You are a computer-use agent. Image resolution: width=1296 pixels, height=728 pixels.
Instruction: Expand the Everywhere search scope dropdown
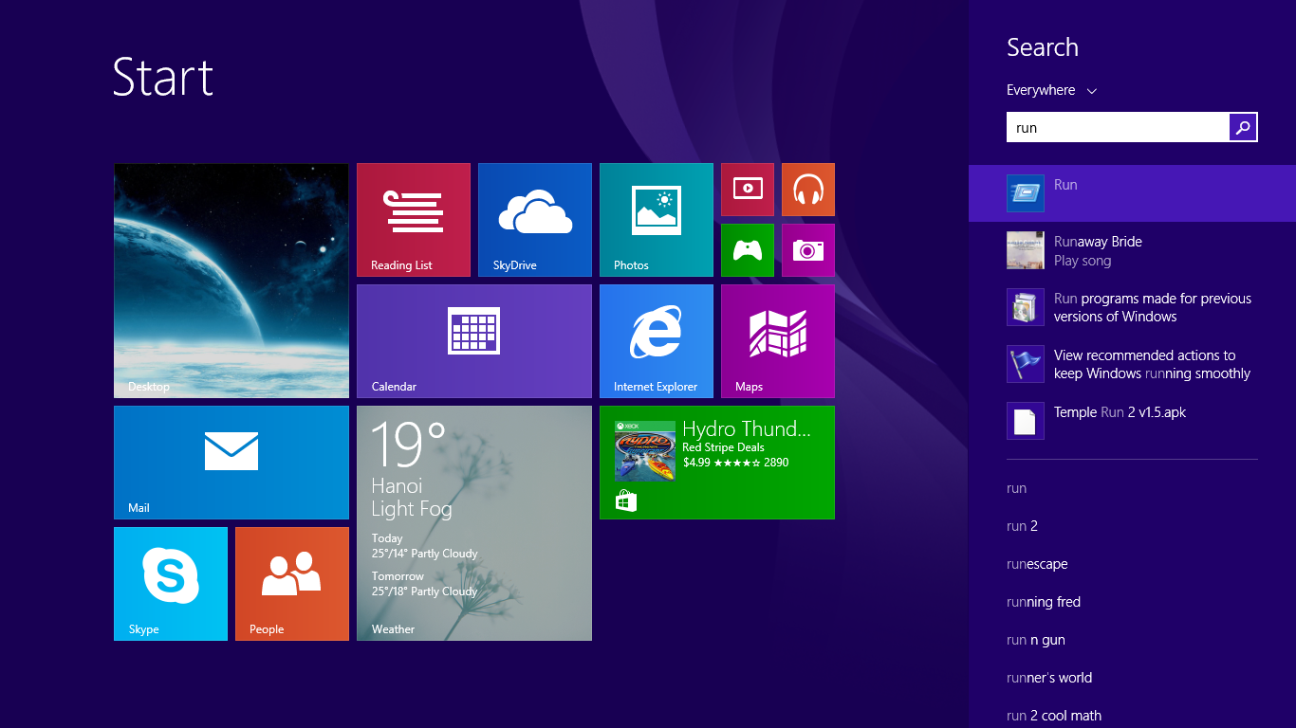tap(1052, 90)
